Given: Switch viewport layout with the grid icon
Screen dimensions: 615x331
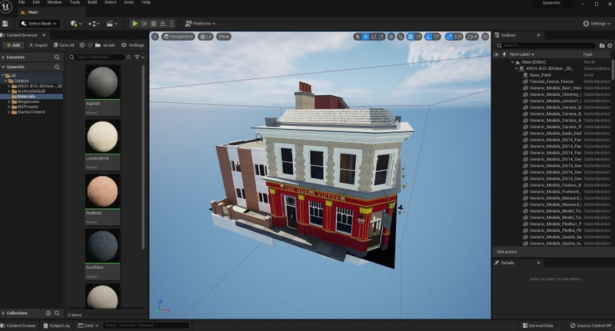Looking at the screenshot, I should click(x=485, y=36).
